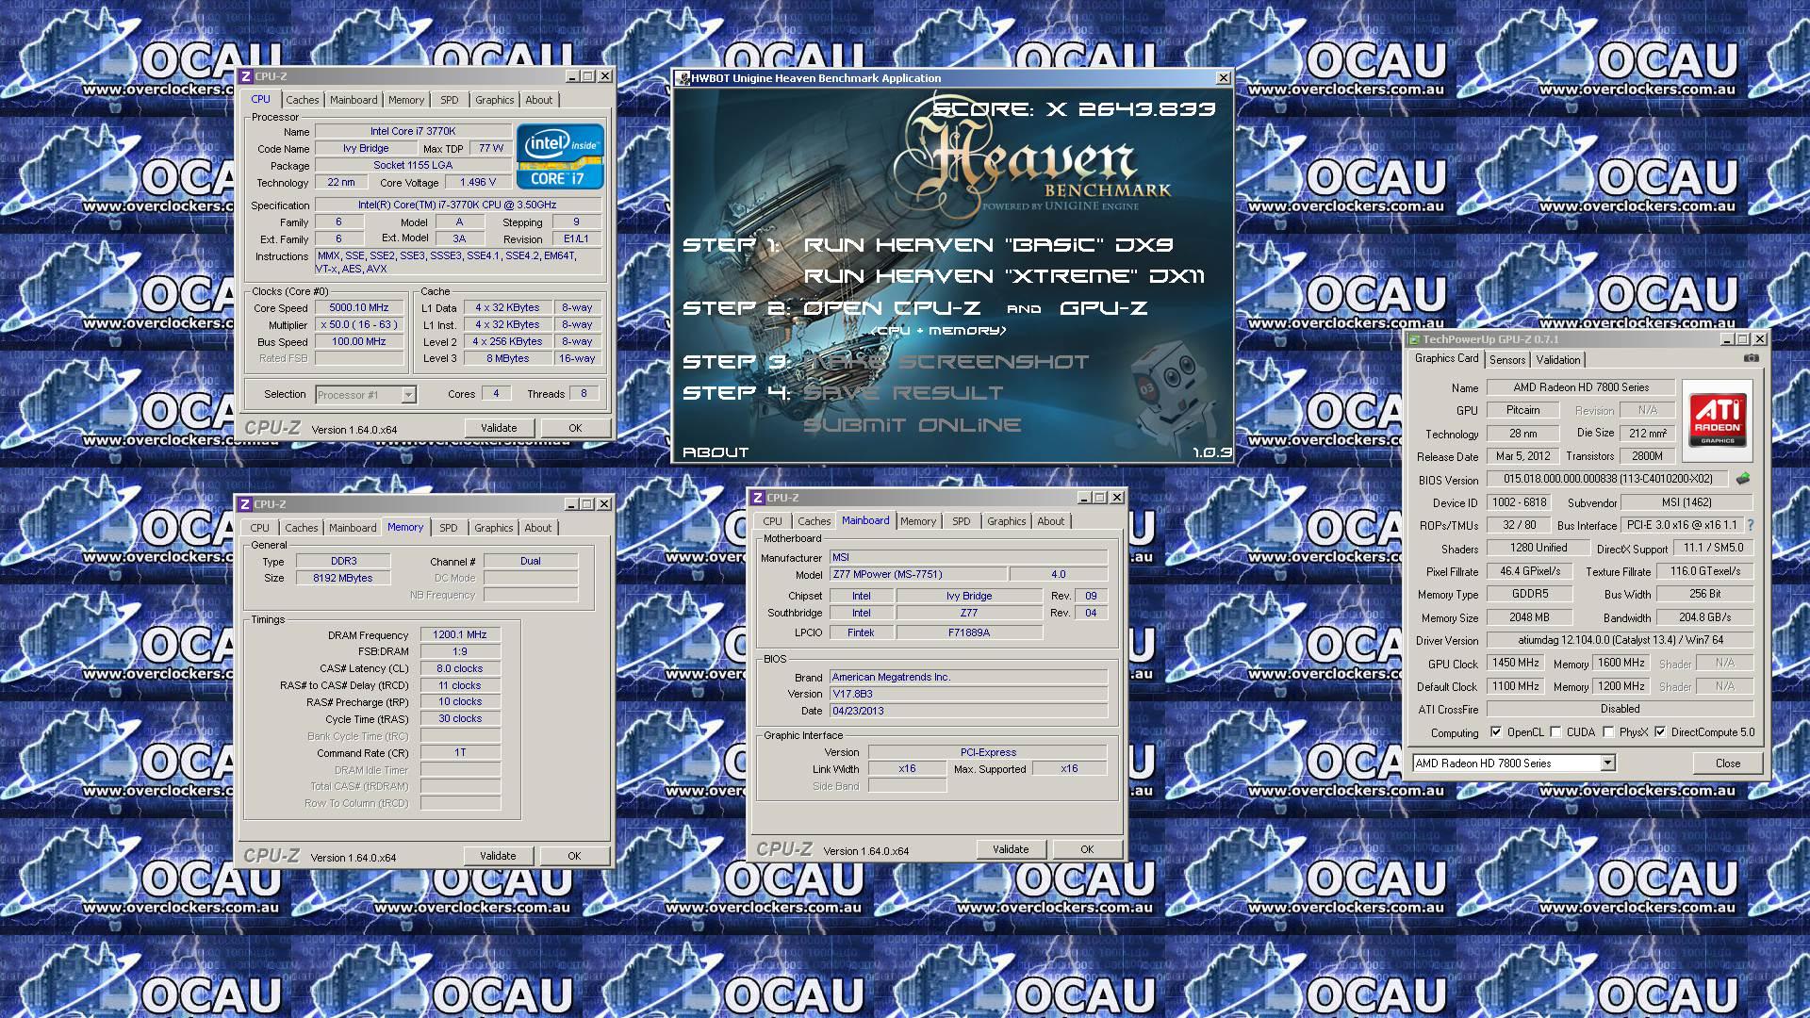Switch to Validation tab in GPU-Z
The height and width of the screenshot is (1018, 1810).
click(1557, 360)
